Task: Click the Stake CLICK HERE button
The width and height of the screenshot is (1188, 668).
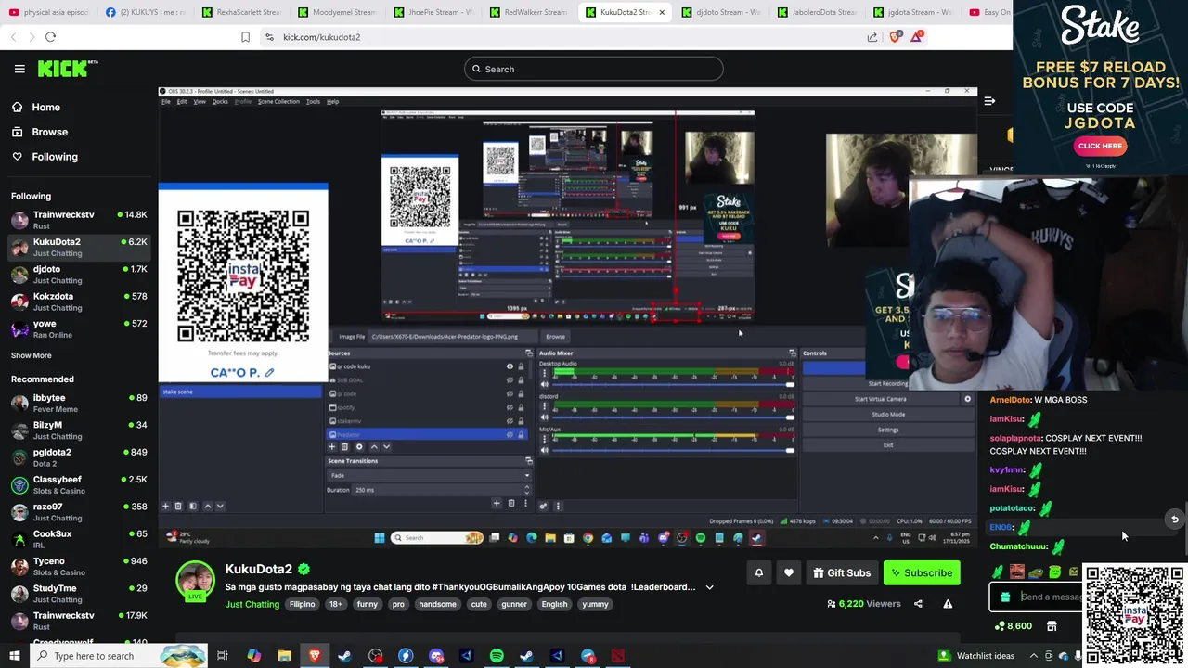Action: point(1100,146)
